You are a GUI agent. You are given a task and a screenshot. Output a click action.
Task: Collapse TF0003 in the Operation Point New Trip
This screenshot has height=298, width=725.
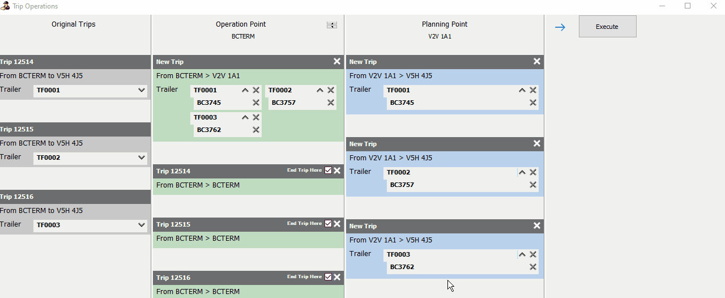(x=245, y=117)
